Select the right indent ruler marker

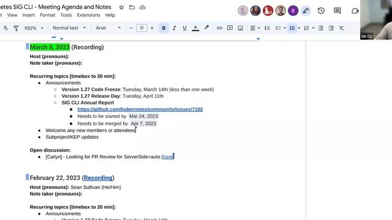258,38
